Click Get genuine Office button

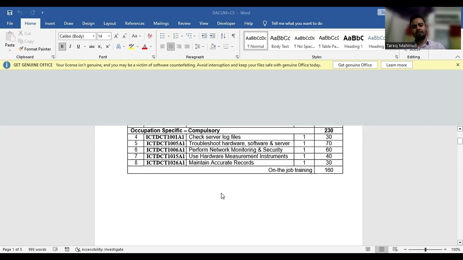(x=355, y=65)
